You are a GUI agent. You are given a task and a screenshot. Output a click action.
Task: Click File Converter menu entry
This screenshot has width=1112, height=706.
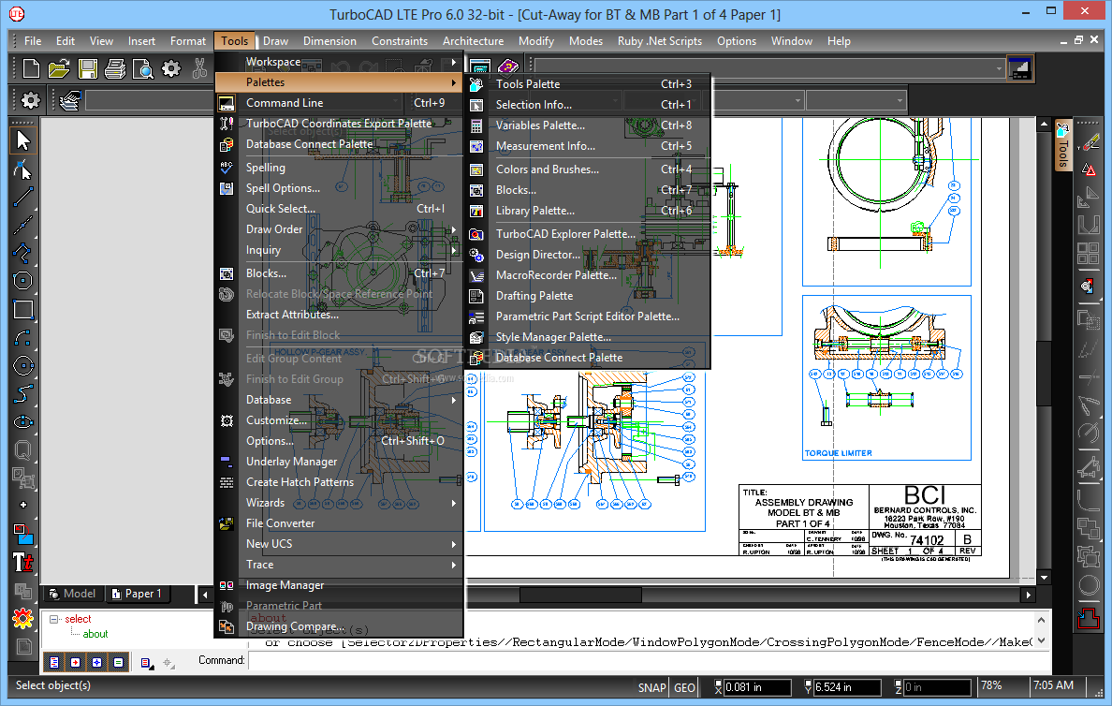coord(339,522)
